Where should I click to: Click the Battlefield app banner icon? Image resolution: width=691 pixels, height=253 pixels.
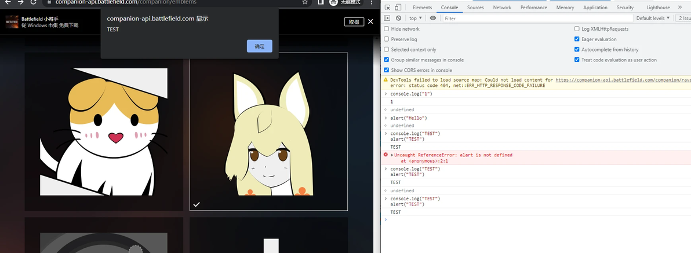point(12,22)
